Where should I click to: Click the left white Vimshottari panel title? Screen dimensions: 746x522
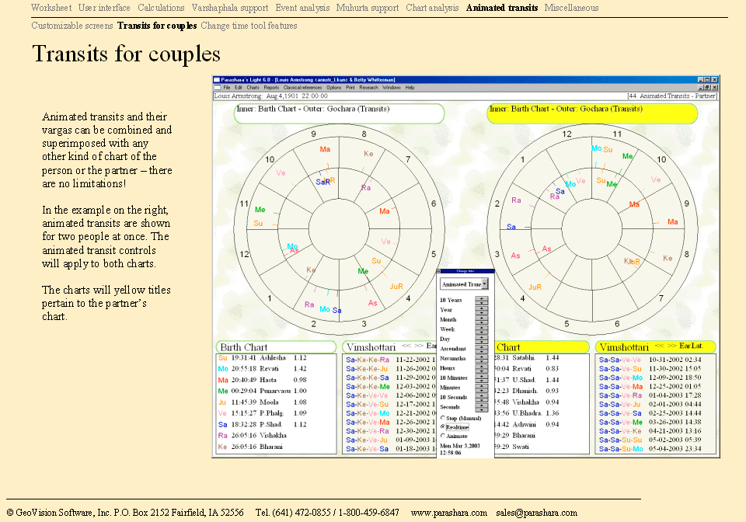(x=371, y=347)
